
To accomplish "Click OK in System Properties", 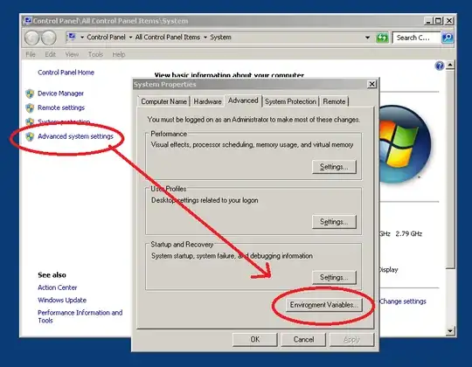I will coord(255,340).
